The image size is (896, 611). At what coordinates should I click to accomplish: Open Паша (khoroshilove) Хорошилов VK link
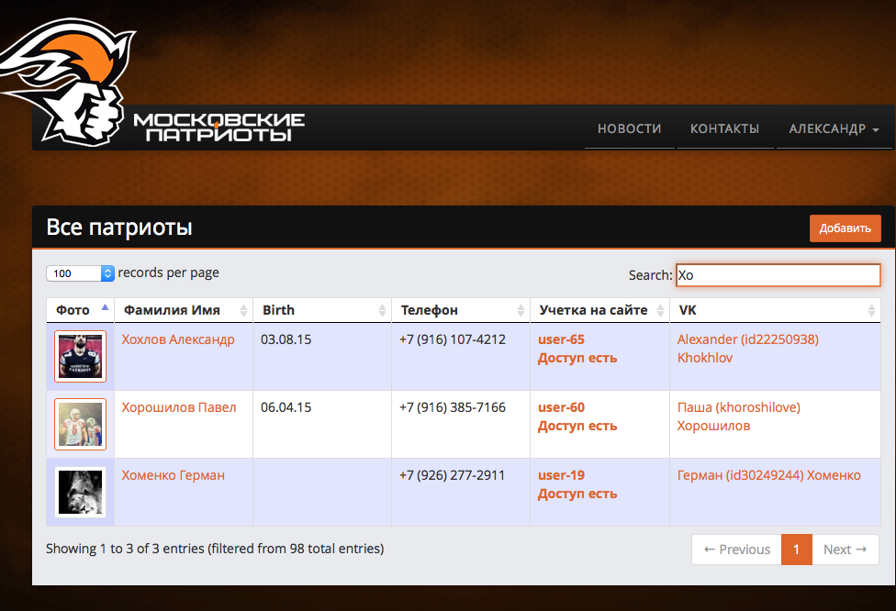coord(739,417)
